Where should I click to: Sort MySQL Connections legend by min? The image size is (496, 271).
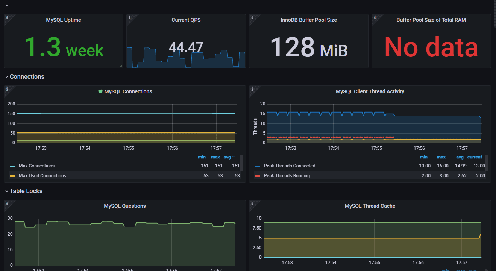[x=202, y=157]
